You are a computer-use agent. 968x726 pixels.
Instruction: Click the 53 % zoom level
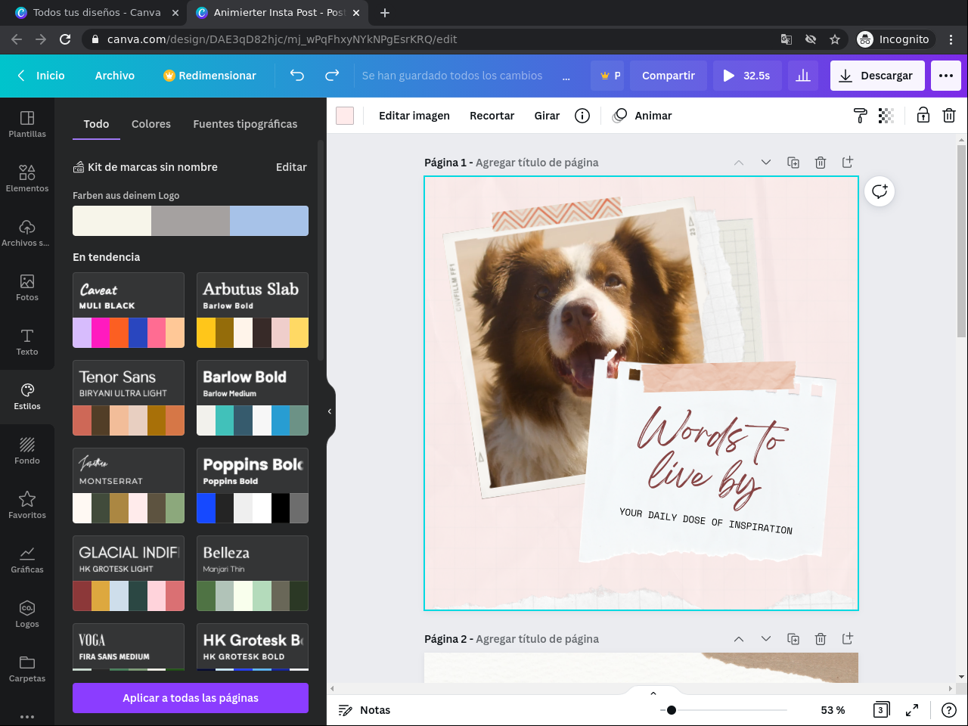coord(833,710)
